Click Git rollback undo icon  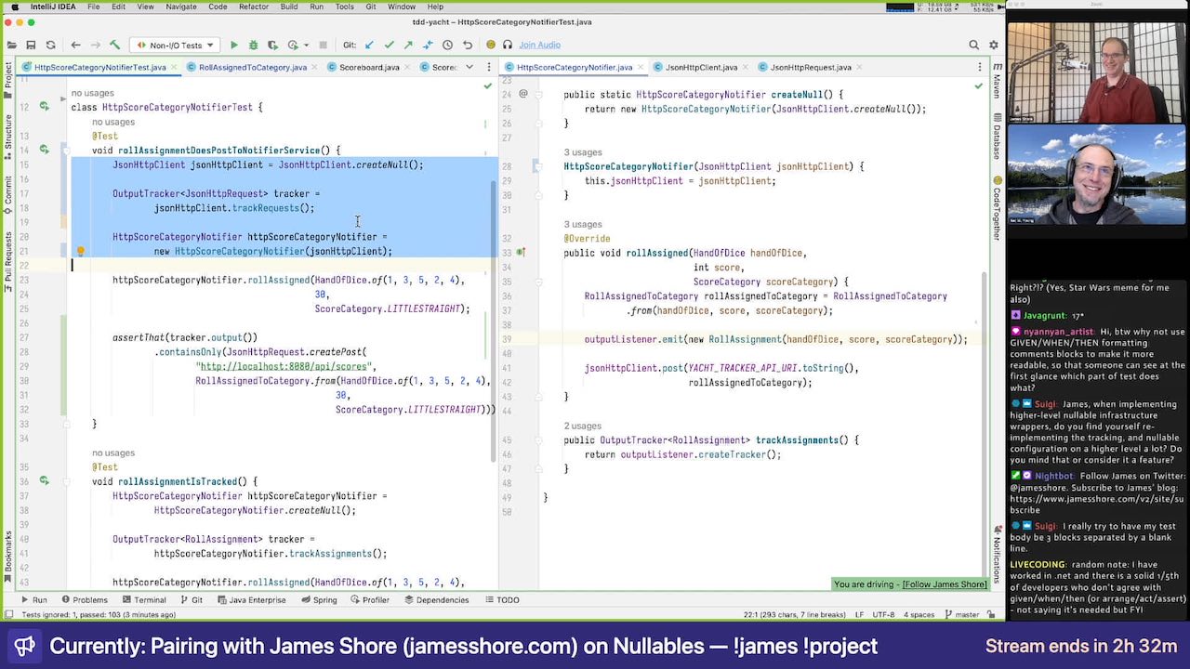click(x=467, y=45)
